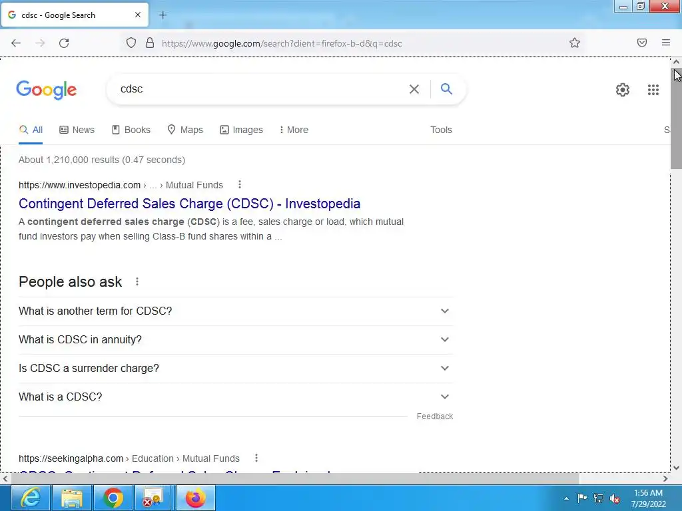Screen dimensions: 682x511
Task: Click the muted volume tray icon
Action: coord(615,498)
